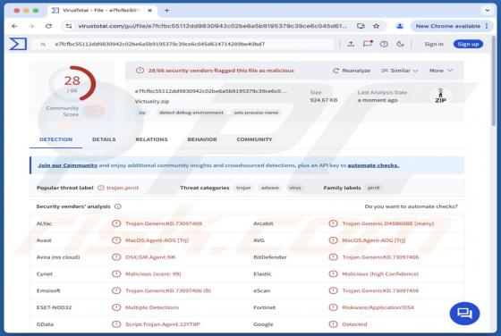Click the AVG detection alert icon
This screenshot has height=336, width=501.
tap(333, 240)
